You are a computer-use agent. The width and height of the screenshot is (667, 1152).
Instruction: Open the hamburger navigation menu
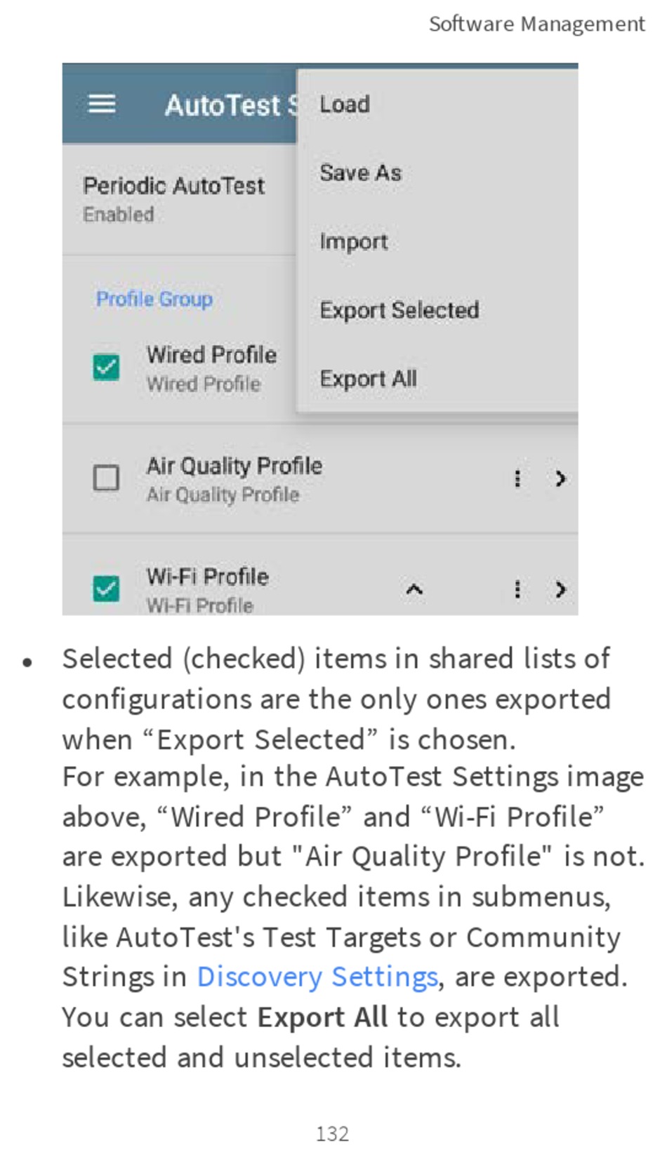point(102,105)
